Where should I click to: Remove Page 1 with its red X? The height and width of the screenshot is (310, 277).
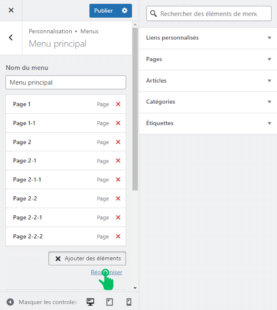point(118,105)
